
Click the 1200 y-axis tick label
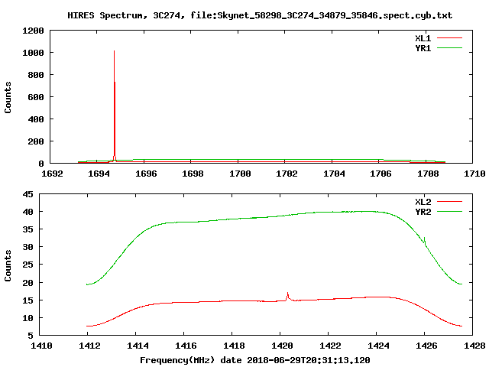pyautogui.click(x=33, y=31)
